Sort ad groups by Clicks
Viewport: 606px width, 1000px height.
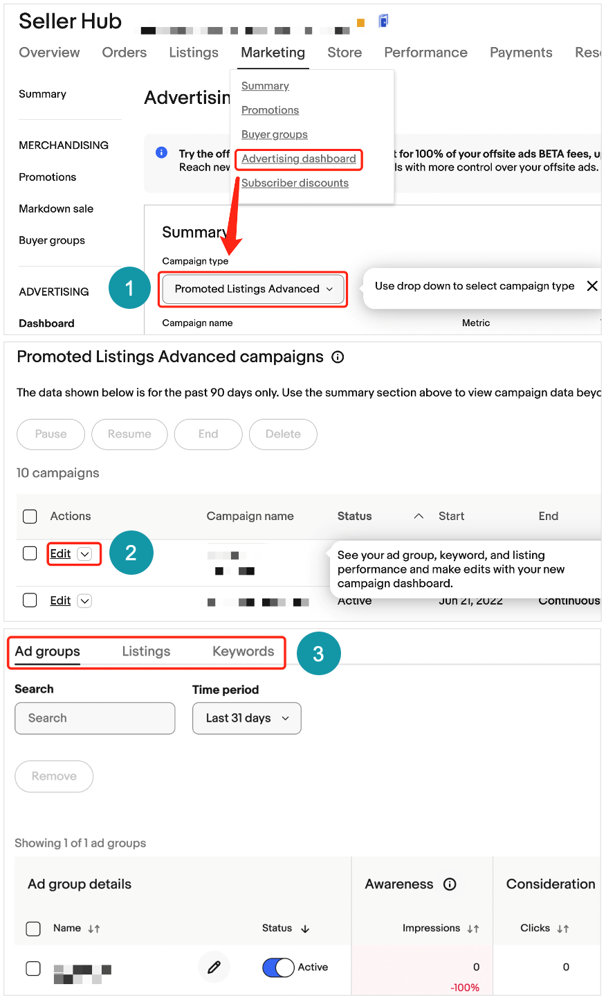pyautogui.click(x=563, y=929)
